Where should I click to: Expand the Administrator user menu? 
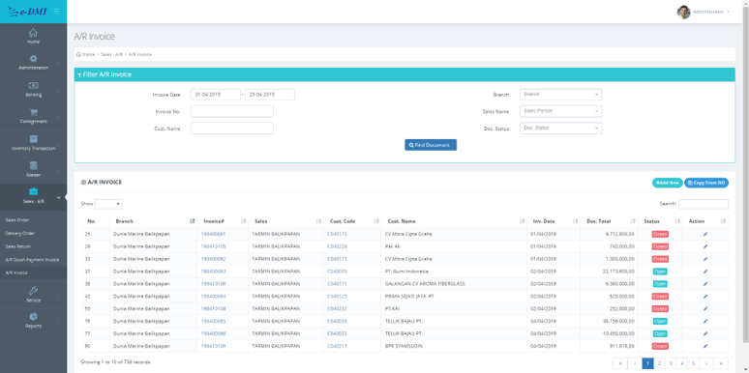(x=711, y=12)
